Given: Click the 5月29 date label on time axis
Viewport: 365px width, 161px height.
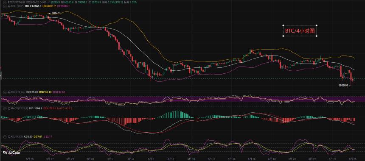Looking at the screenshot, I should (x=70, y=159).
